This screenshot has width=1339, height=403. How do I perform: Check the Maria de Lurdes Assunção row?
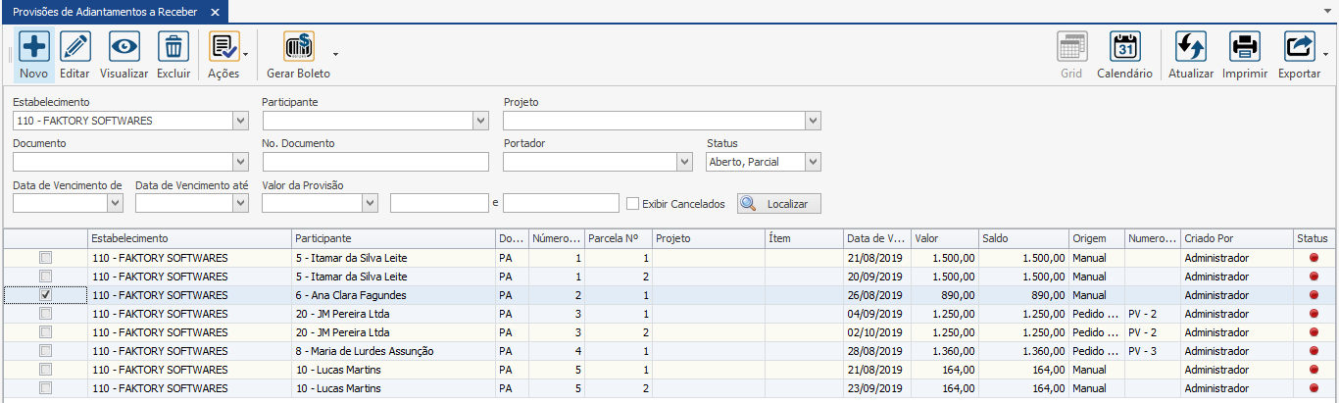point(45,351)
